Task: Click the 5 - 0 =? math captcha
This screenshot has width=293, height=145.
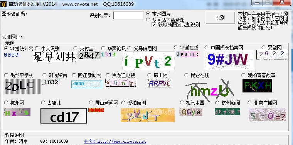Action: [268, 115]
